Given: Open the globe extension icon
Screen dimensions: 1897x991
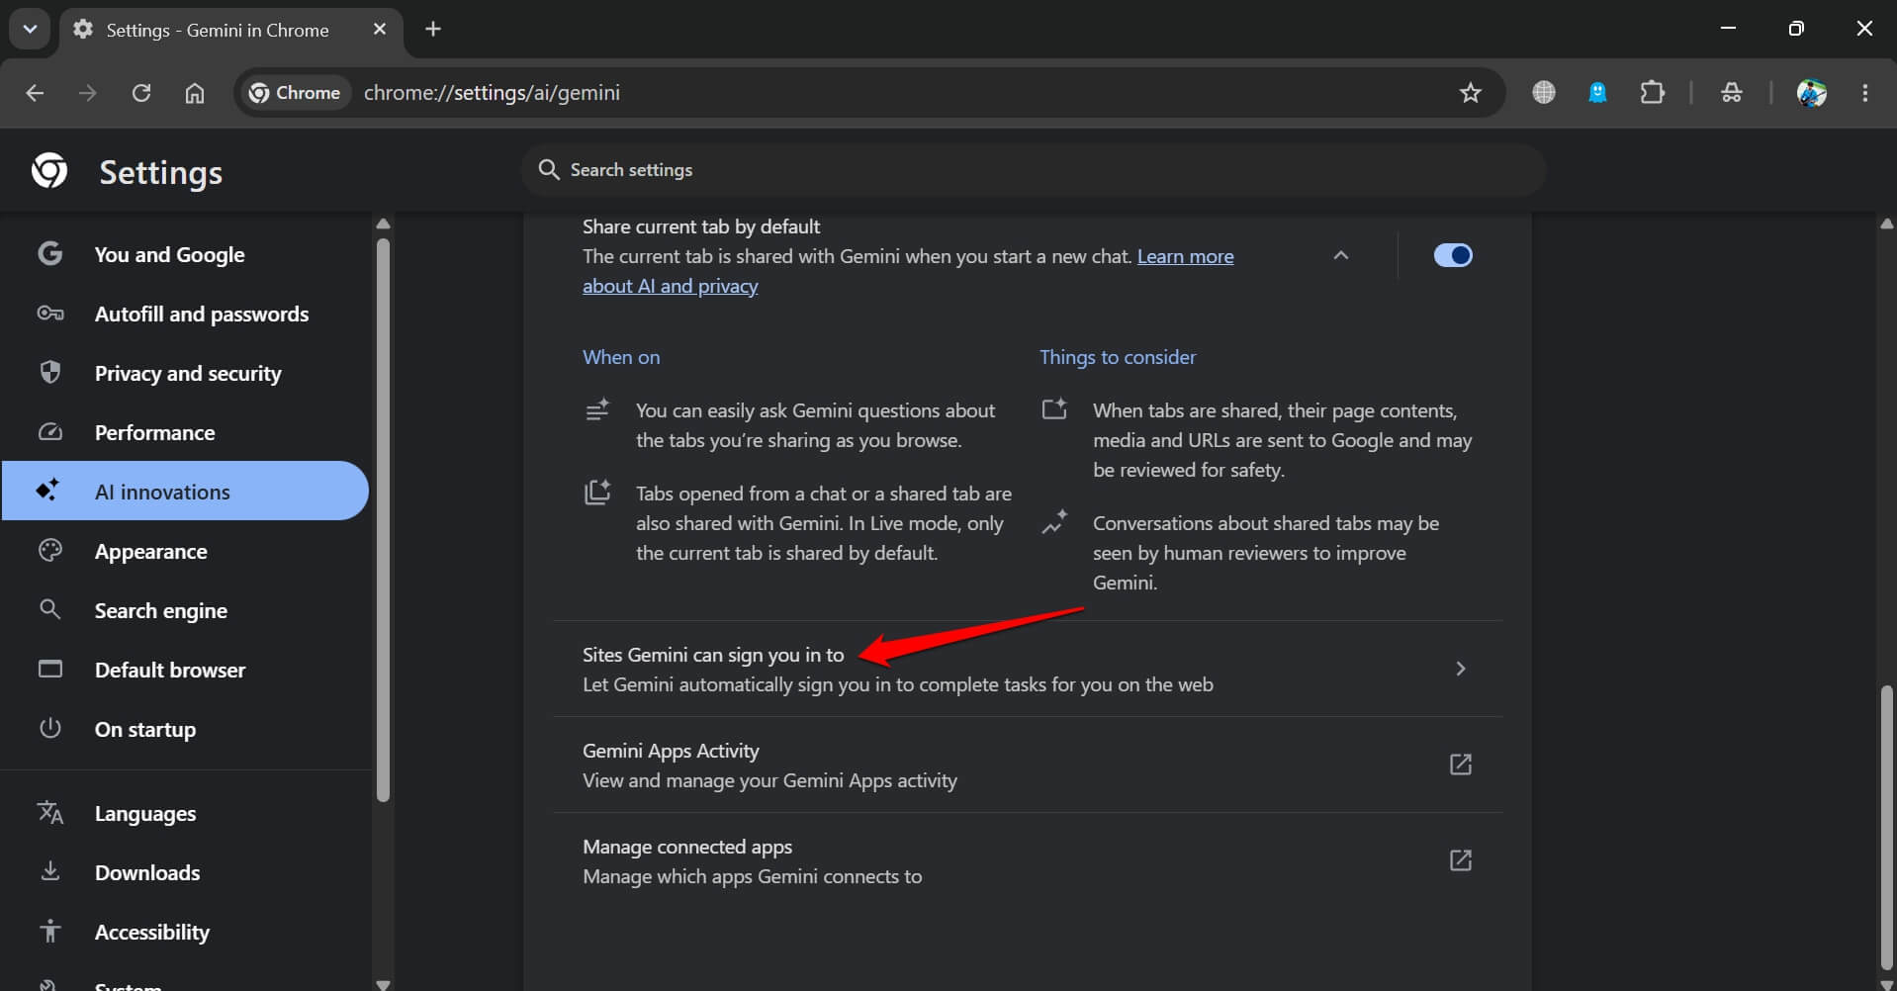Looking at the screenshot, I should click(x=1544, y=93).
